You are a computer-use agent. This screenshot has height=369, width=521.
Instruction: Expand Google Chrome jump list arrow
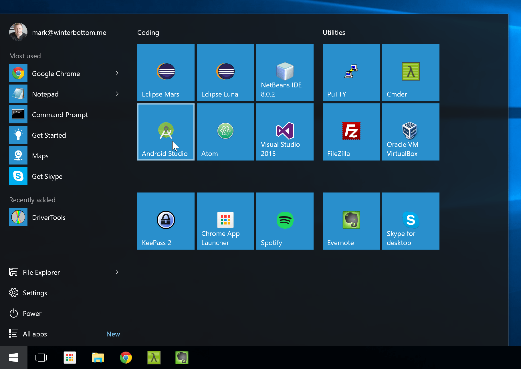117,73
